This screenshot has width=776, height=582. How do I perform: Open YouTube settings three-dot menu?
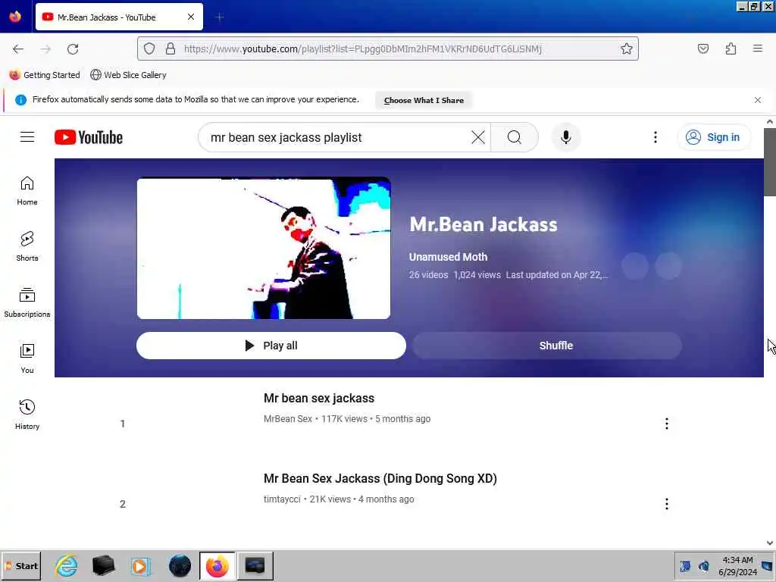point(656,137)
